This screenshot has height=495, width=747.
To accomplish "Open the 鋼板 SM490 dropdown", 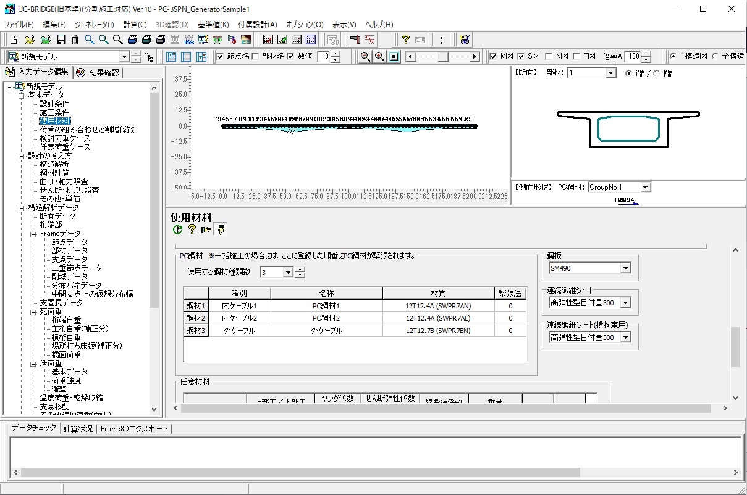I will [x=625, y=268].
